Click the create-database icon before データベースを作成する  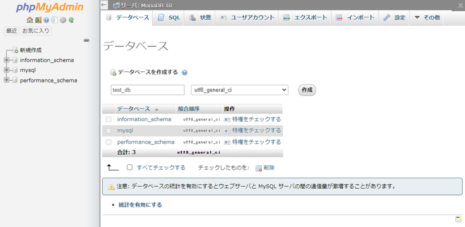point(114,72)
